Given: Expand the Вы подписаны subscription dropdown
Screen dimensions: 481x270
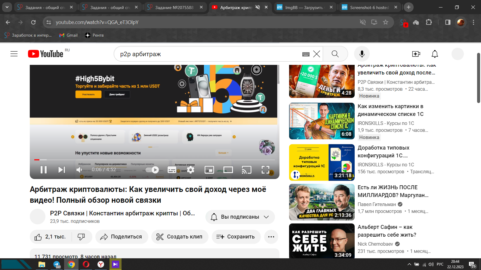Looking at the screenshot, I should click(x=240, y=217).
